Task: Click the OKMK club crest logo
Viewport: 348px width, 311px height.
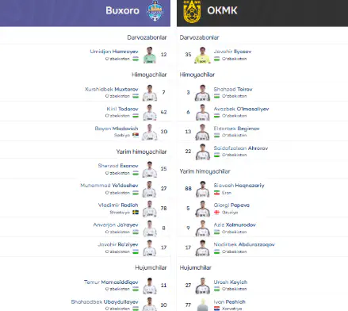Action: coord(192,11)
